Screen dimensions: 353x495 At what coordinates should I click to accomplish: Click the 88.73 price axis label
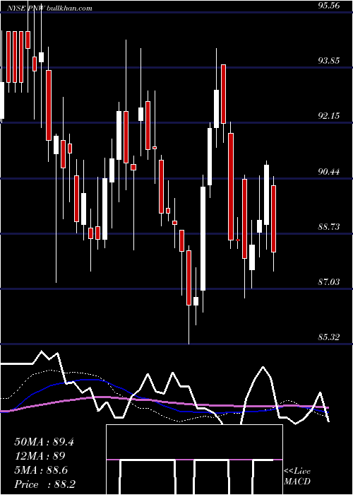329,227
